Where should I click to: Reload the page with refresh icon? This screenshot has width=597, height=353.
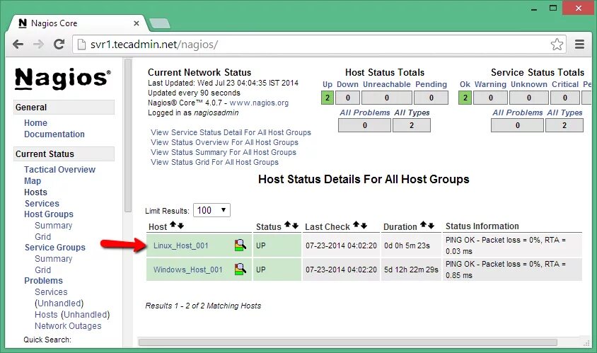click(x=59, y=44)
